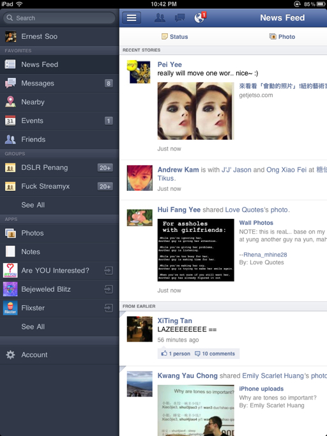
Task: Open Emily Scarlet Huang's link
Action: (273, 375)
